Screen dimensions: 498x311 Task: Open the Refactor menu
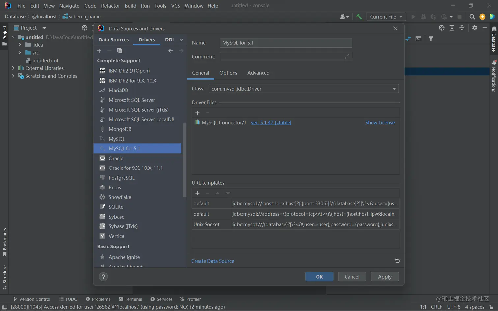[x=110, y=6]
